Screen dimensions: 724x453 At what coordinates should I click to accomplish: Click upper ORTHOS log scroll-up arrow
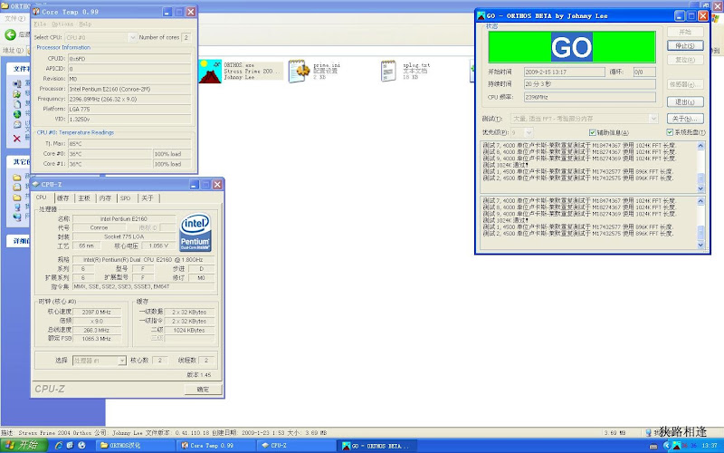pyautogui.click(x=700, y=146)
